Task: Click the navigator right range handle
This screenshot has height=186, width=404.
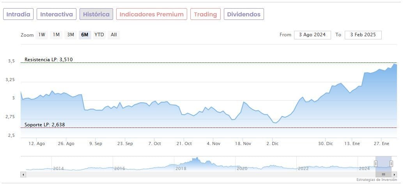Action: (391, 163)
